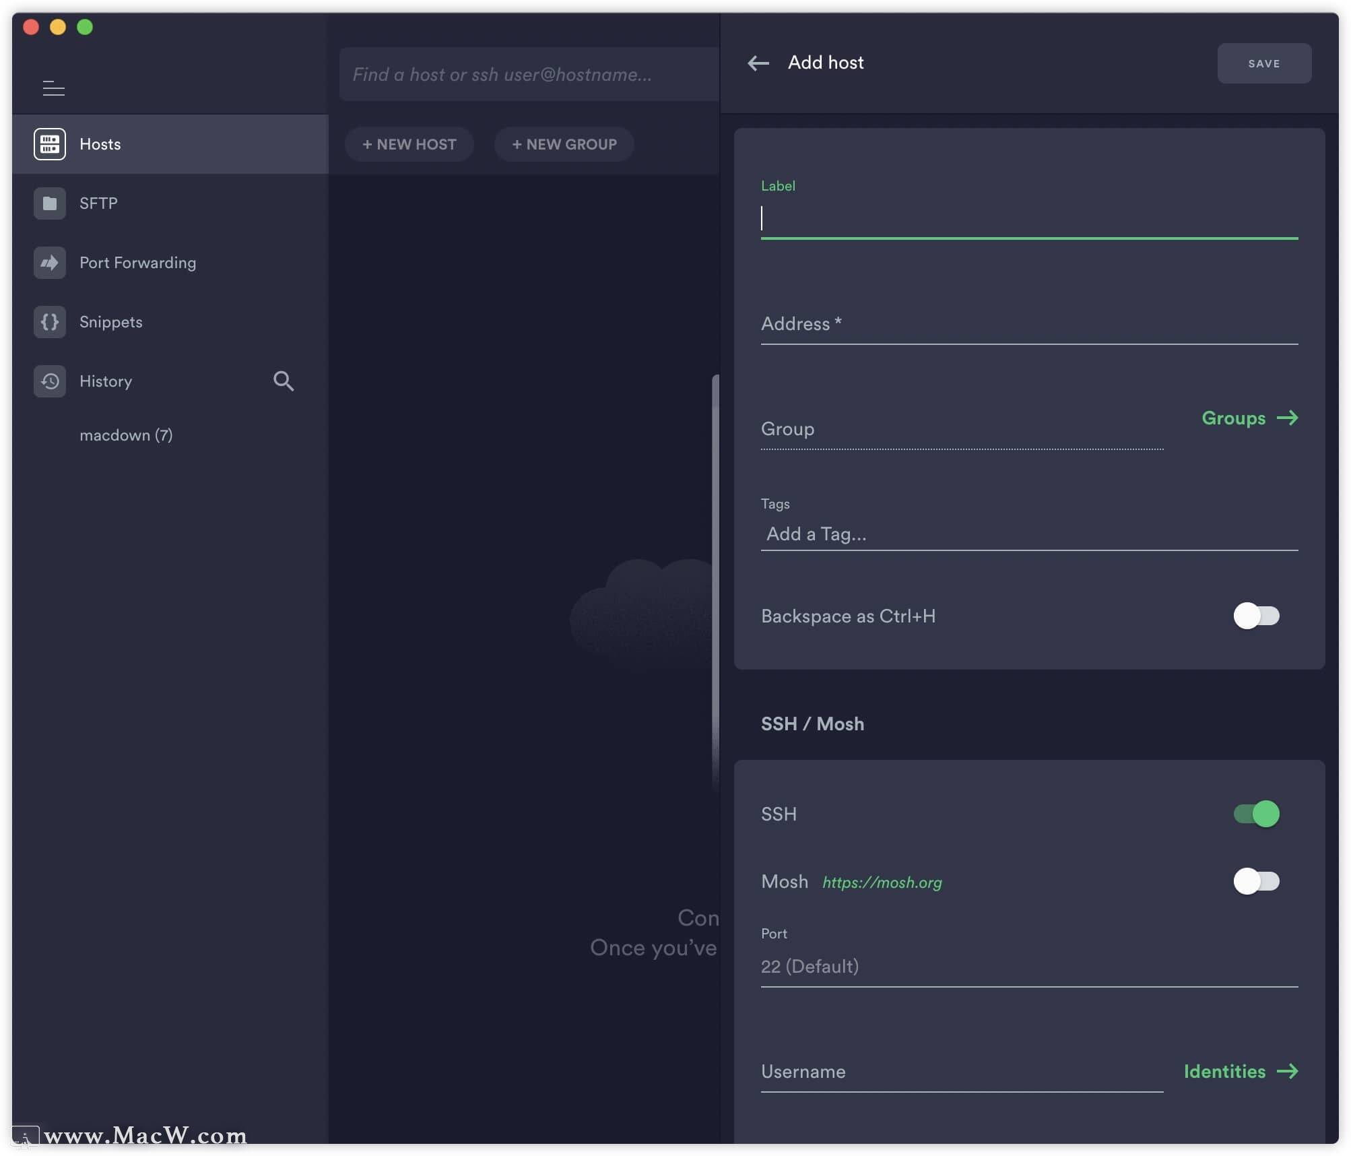1351x1156 pixels.
Task: Select the macdown (7) history entry
Action: [126, 435]
